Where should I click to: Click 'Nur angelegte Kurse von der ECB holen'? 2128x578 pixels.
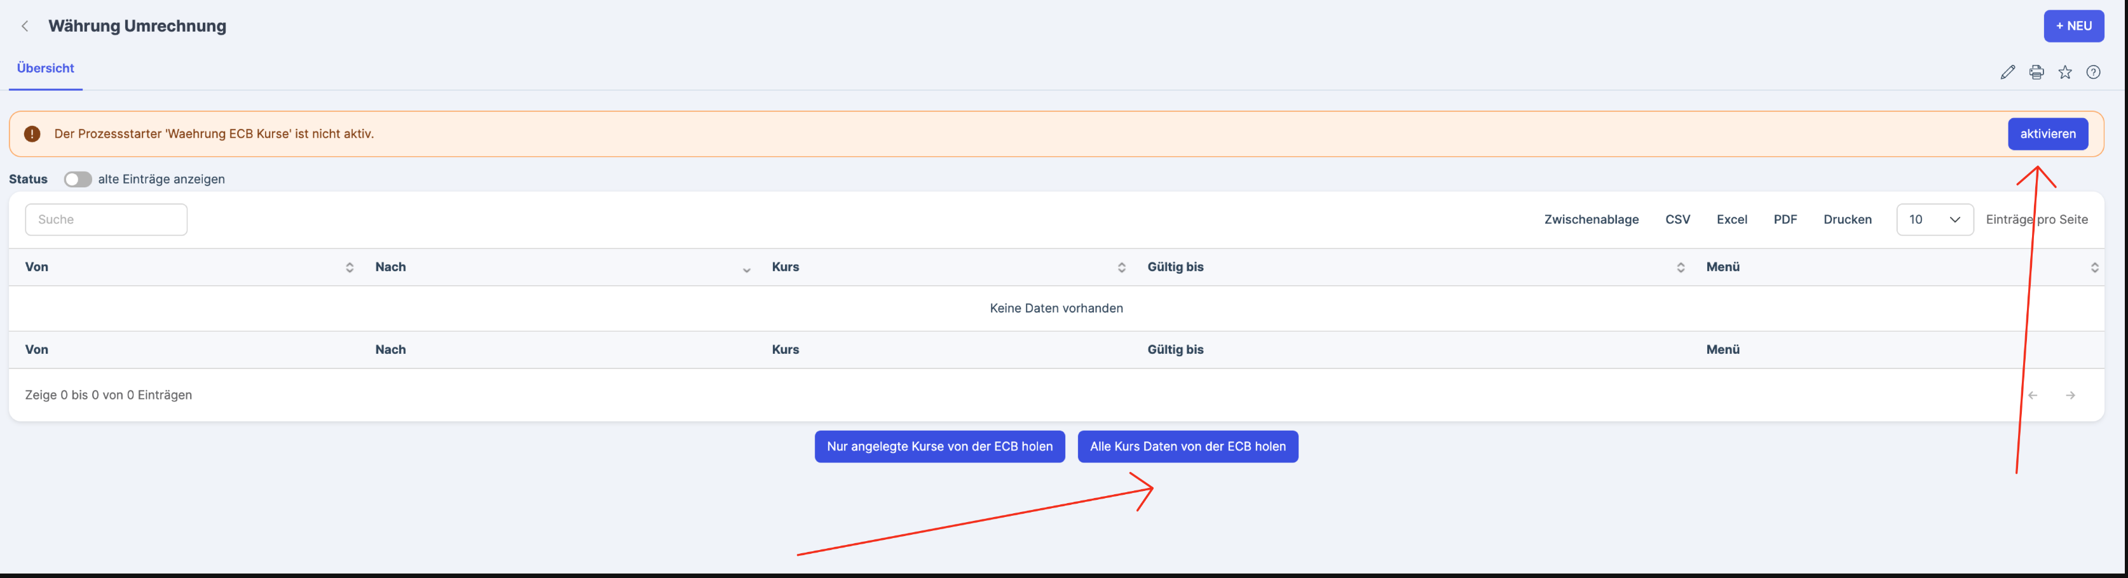click(x=939, y=447)
